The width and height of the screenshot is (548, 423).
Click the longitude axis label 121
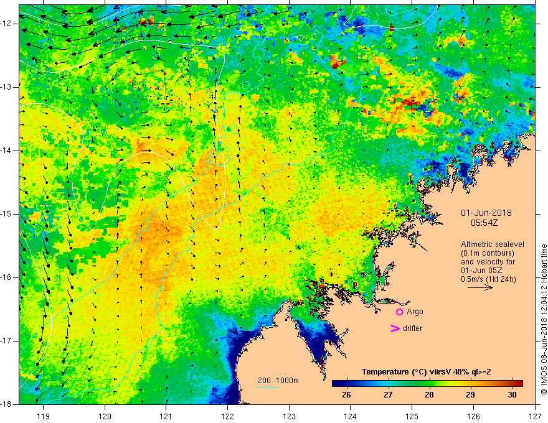click(166, 416)
